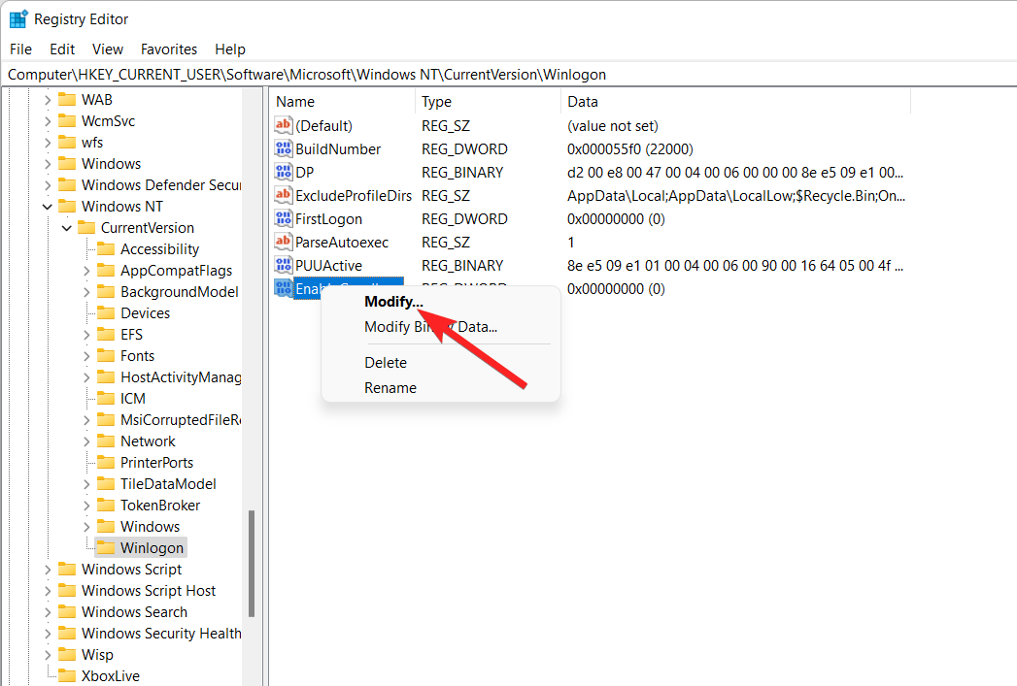The image size is (1017, 686).
Task: Select the FirstLogon DWORD icon
Action: coord(284,219)
